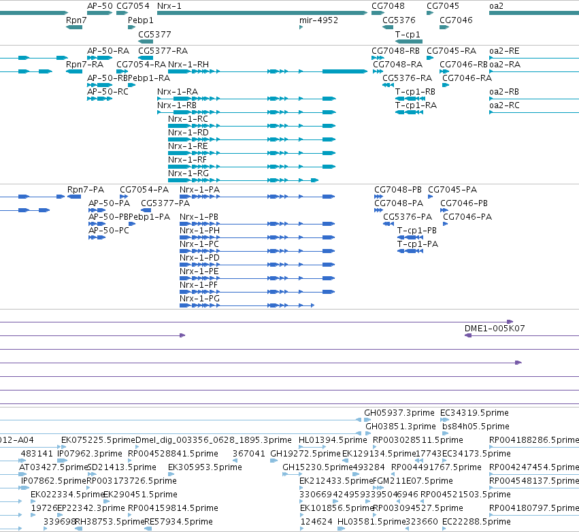Select the Nrx-1-RA transcript label
This screenshot has height=532, width=579.
point(178,92)
